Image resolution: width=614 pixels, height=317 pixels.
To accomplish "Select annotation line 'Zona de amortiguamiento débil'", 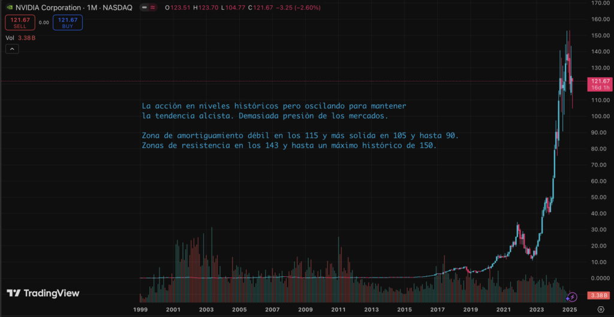I will click(x=300, y=136).
